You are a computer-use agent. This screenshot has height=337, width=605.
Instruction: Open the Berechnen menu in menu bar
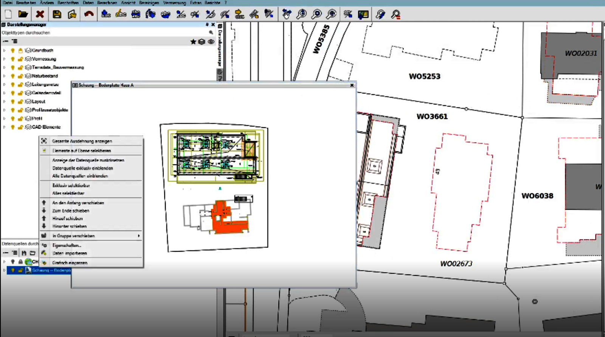107,3
